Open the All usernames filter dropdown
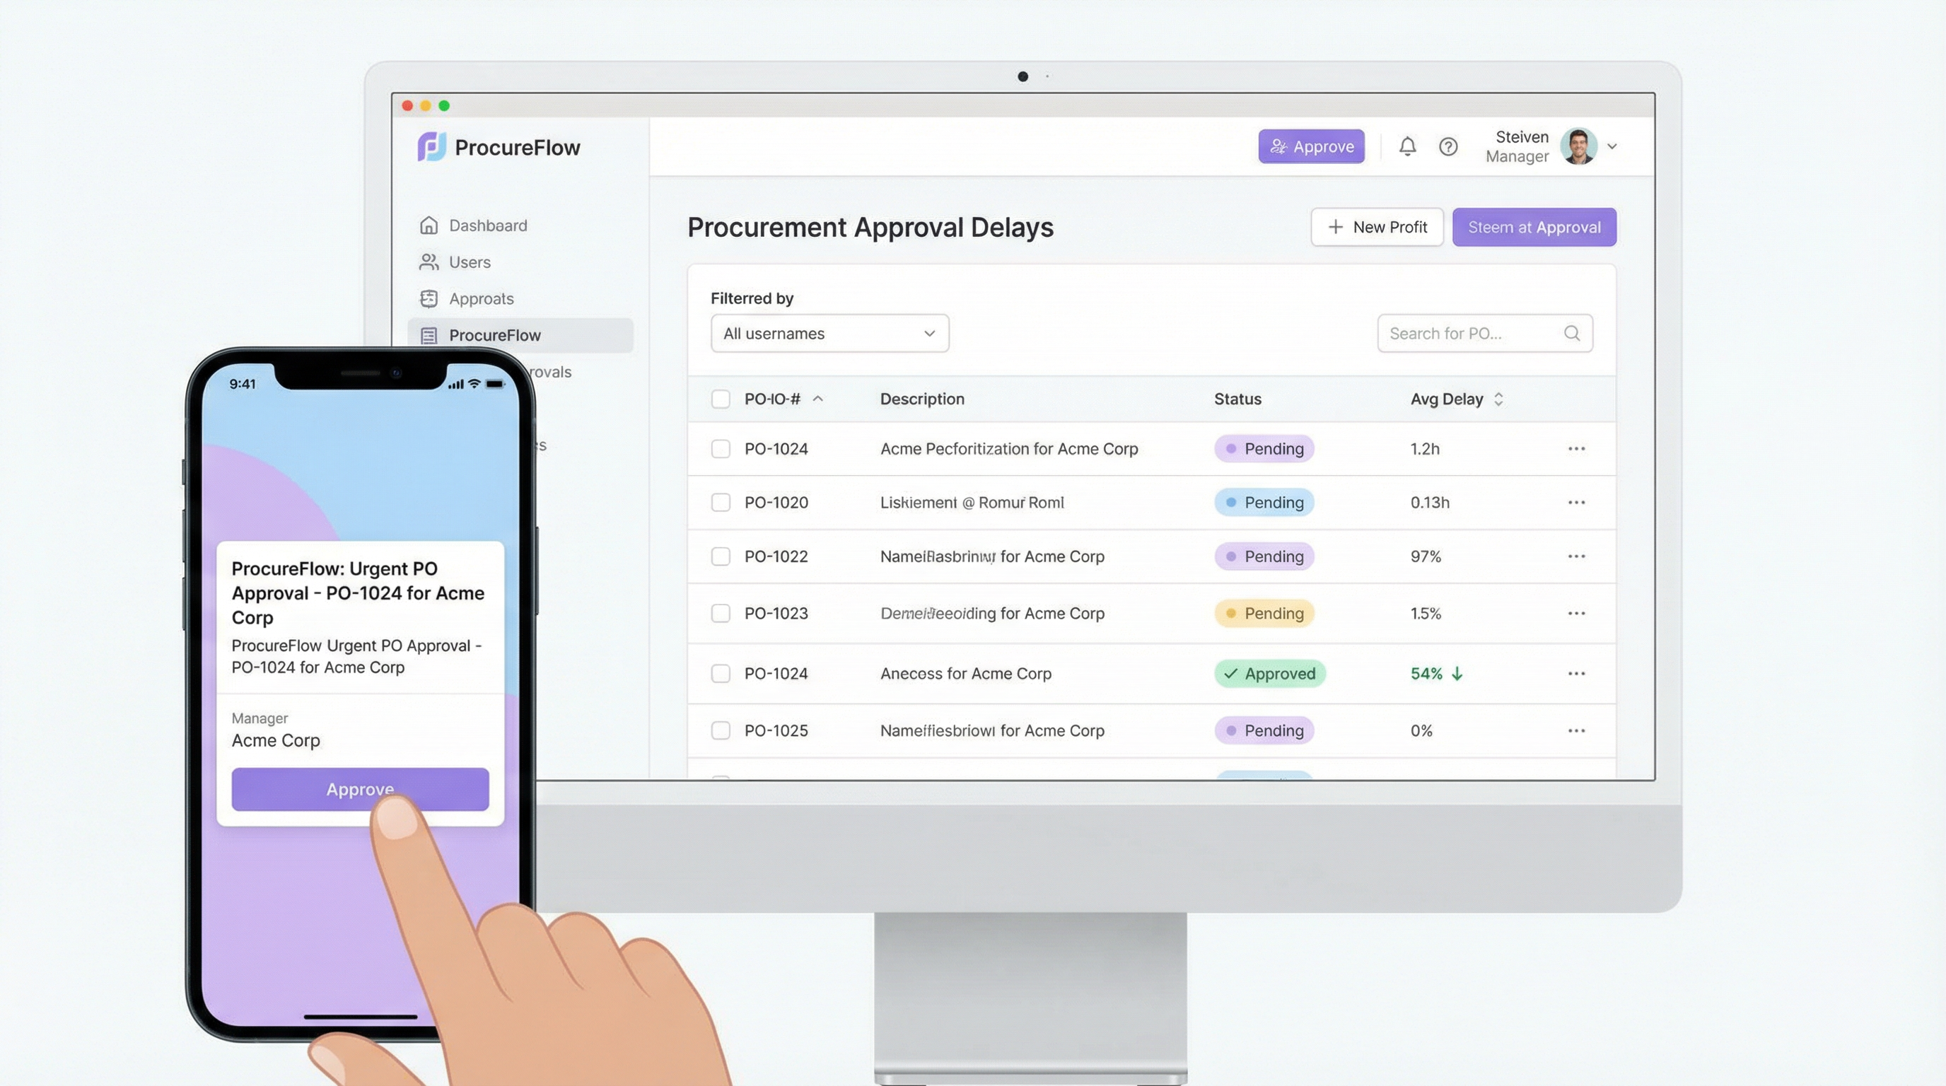This screenshot has height=1086, width=1946. pos(829,333)
